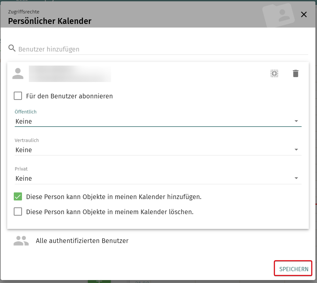Viewport: 317px width, 283px height.
Task: Click the user avatar icon beside the name
Action: [18, 73]
